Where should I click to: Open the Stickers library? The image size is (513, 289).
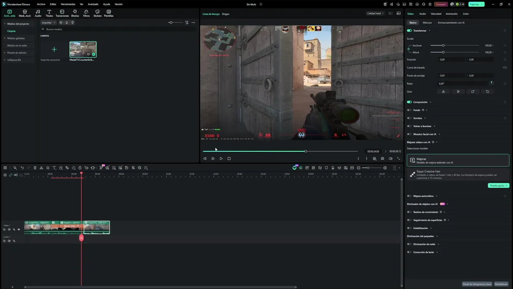click(x=97, y=13)
